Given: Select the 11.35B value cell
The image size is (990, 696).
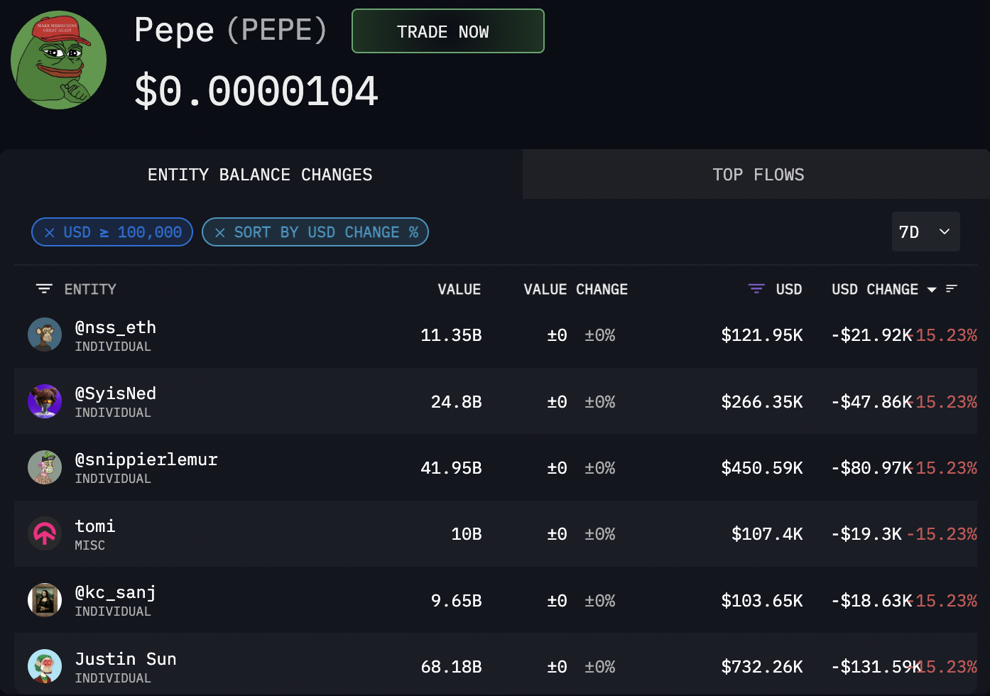Looking at the screenshot, I should 451,335.
